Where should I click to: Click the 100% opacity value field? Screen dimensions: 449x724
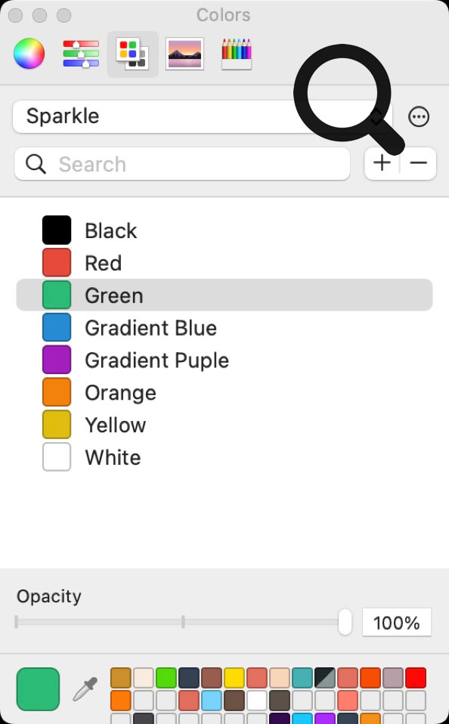pos(397,623)
